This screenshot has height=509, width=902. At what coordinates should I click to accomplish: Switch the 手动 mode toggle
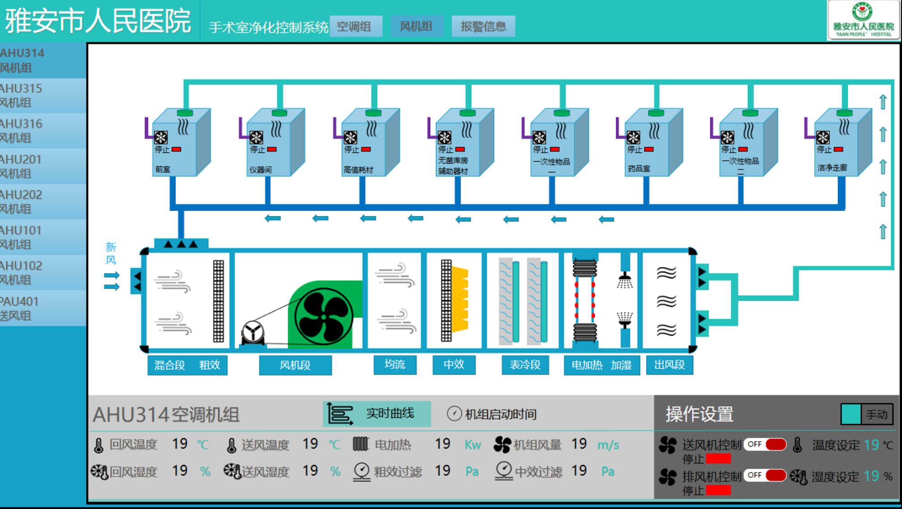[x=866, y=414]
